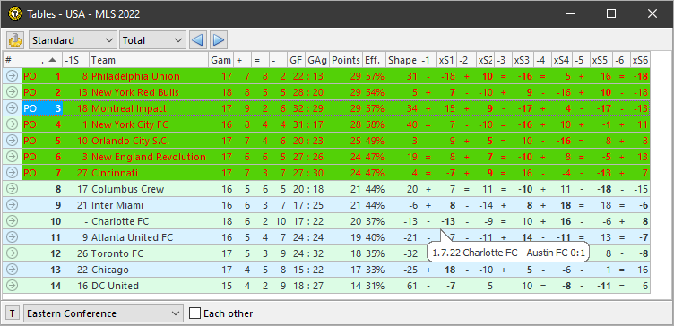Click arrow icon in New York City FC row

point(12,124)
